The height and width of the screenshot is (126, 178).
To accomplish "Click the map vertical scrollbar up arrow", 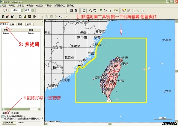I will click(177, 21).
